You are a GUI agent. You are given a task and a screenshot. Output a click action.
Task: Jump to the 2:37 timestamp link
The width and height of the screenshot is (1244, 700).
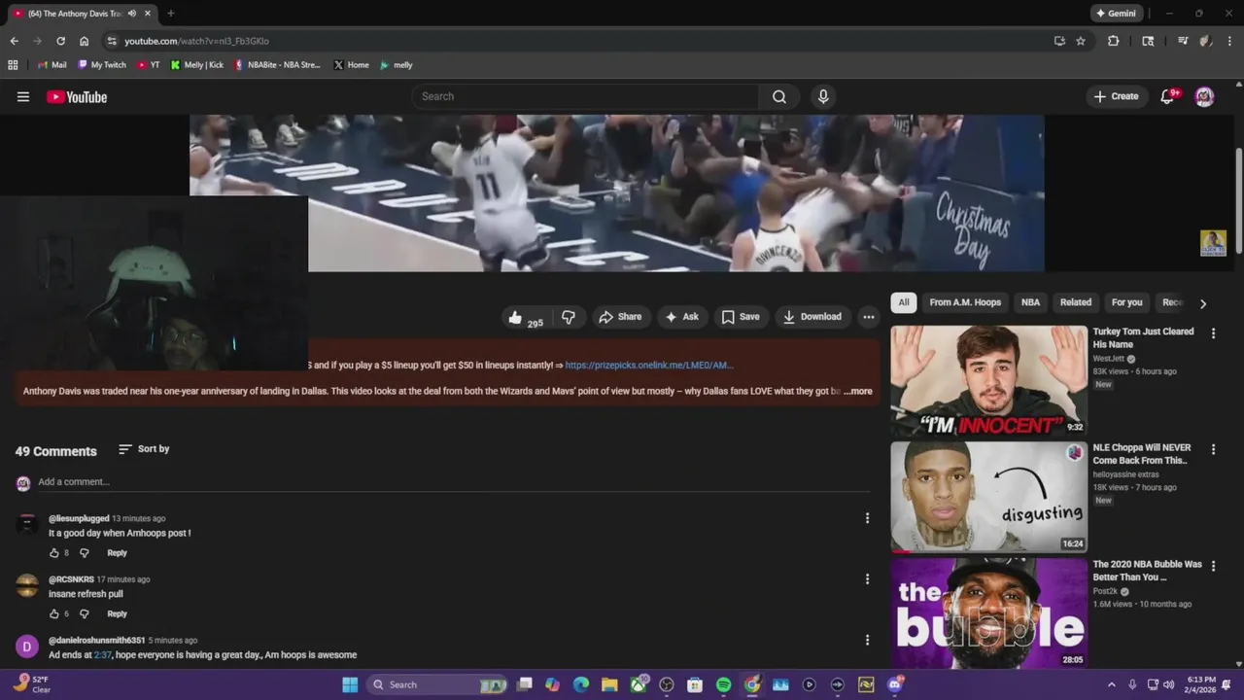tap(102, 655)
